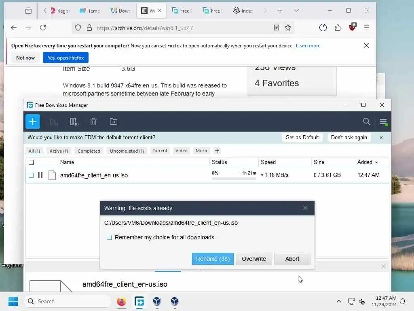Screen dimensions: 414x311
Task: Add a new tag filter with plus button
Action: (217, 151)
